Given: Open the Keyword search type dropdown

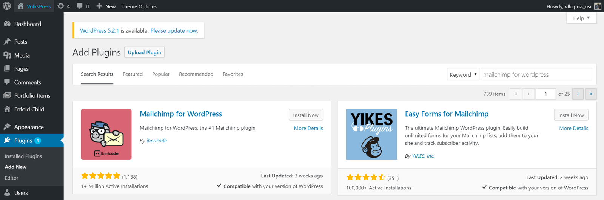Looking at the screenshot, I should tap(463, 74).
